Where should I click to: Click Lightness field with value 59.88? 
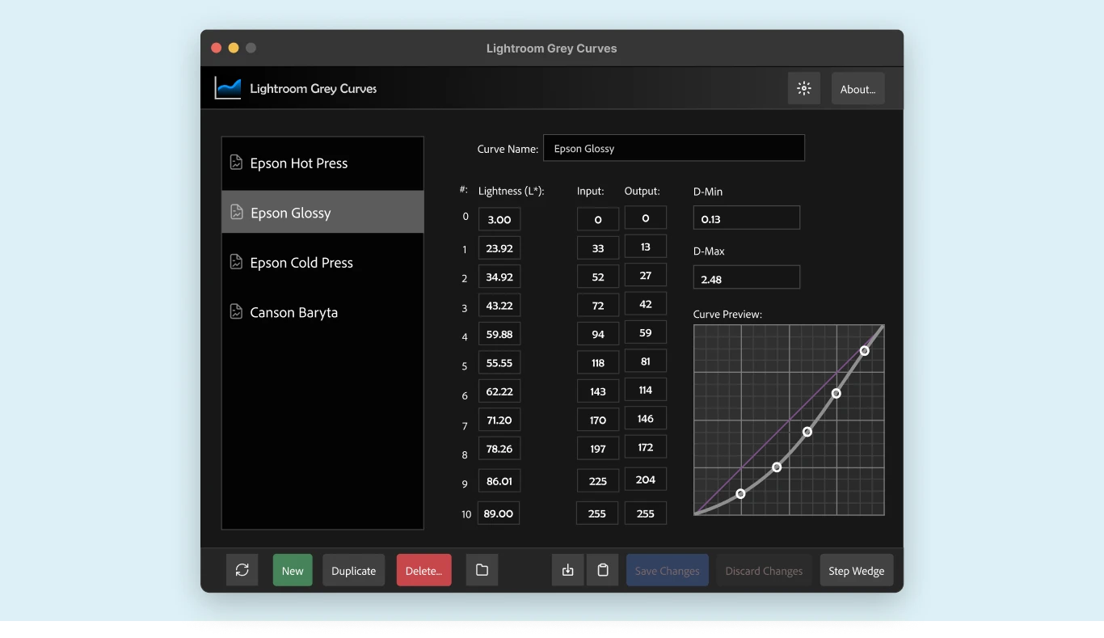(499, 334)
